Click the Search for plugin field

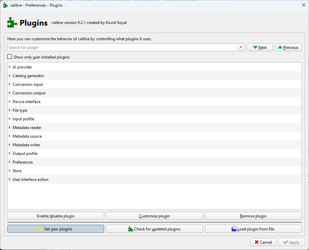click(122, 48)
